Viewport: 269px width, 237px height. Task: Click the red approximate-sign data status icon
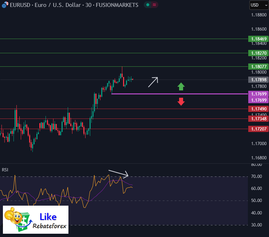click(x=154, y=5)
